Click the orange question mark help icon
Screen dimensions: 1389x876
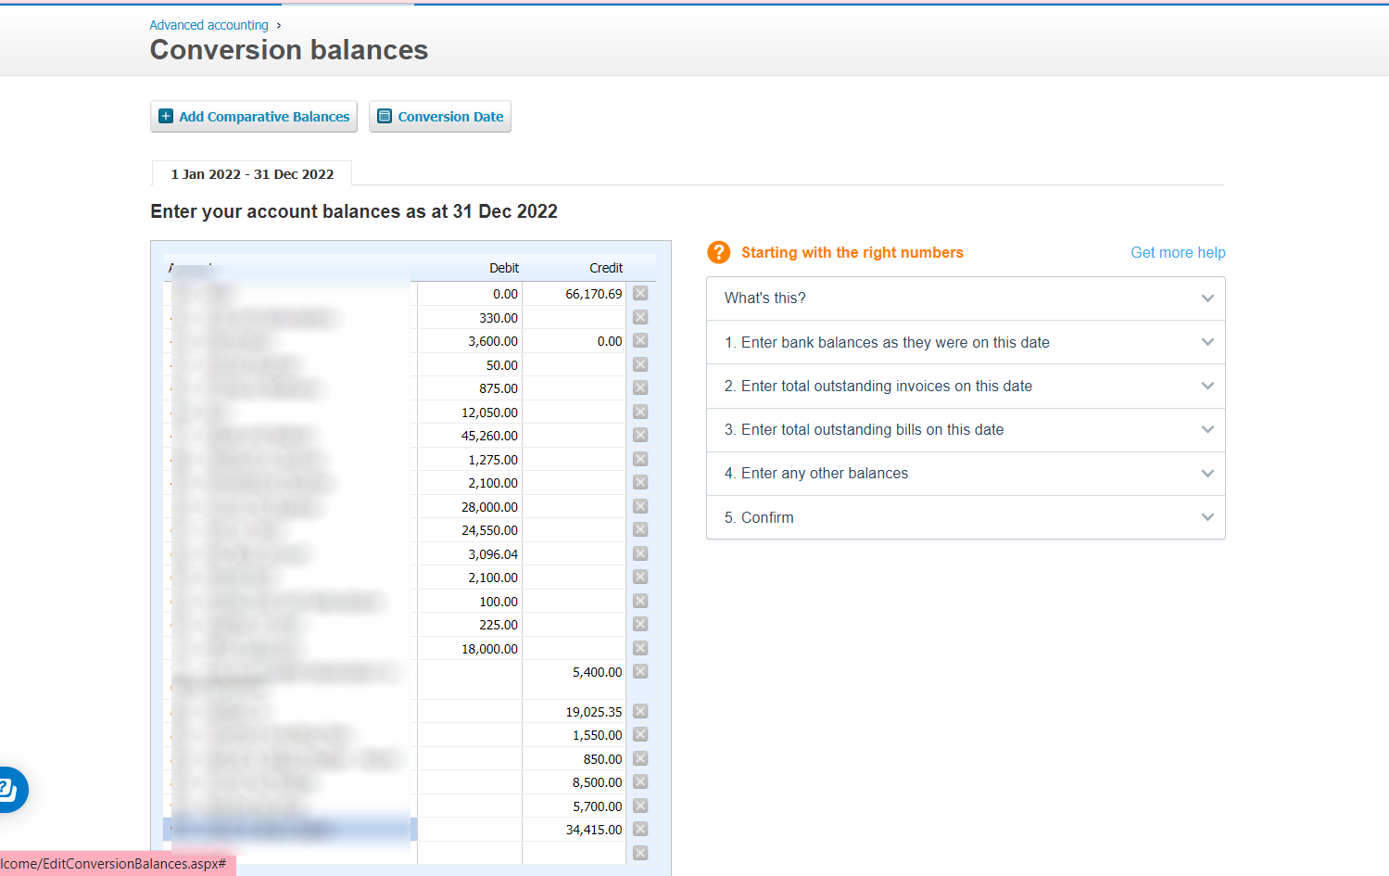click(718, 252)
